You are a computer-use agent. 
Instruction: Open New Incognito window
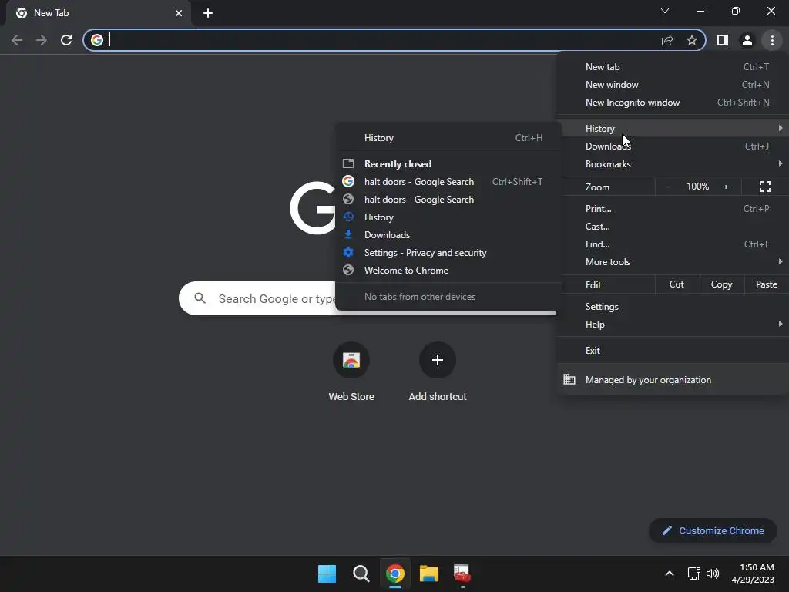[673, 103]
